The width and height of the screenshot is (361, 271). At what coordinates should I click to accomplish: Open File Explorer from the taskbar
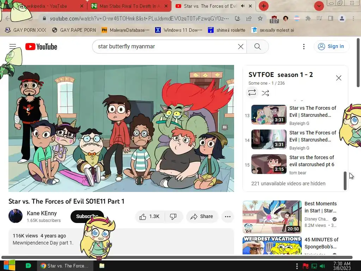(102, 266)
